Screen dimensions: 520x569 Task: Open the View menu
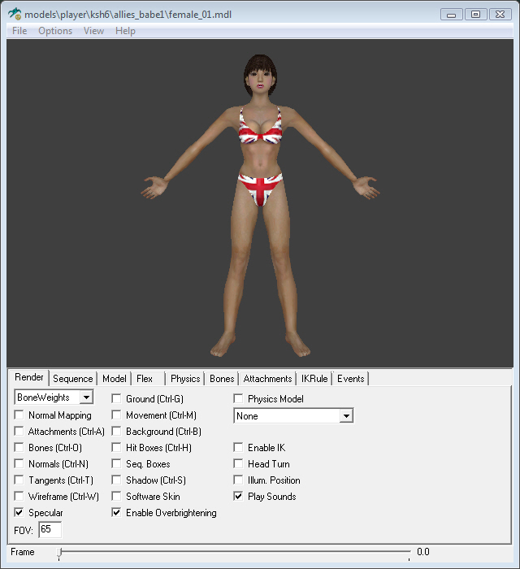pyautogui.click(x=93, y=31)
